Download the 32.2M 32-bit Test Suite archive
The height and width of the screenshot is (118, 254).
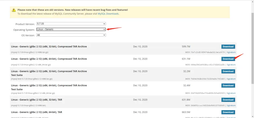coord(228,71)
